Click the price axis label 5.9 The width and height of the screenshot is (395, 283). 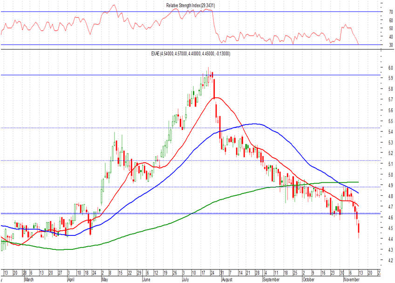(x=390, y=78)
